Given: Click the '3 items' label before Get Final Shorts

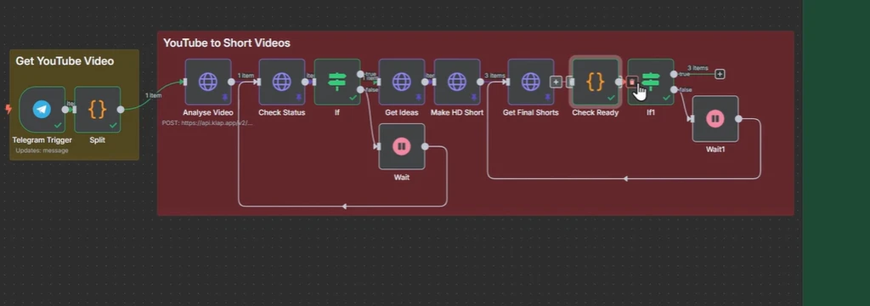Looking at the screenshot, I should pos(494,76).
